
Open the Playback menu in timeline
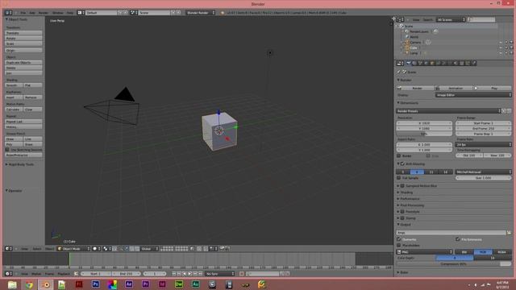[x=64, y=274]
